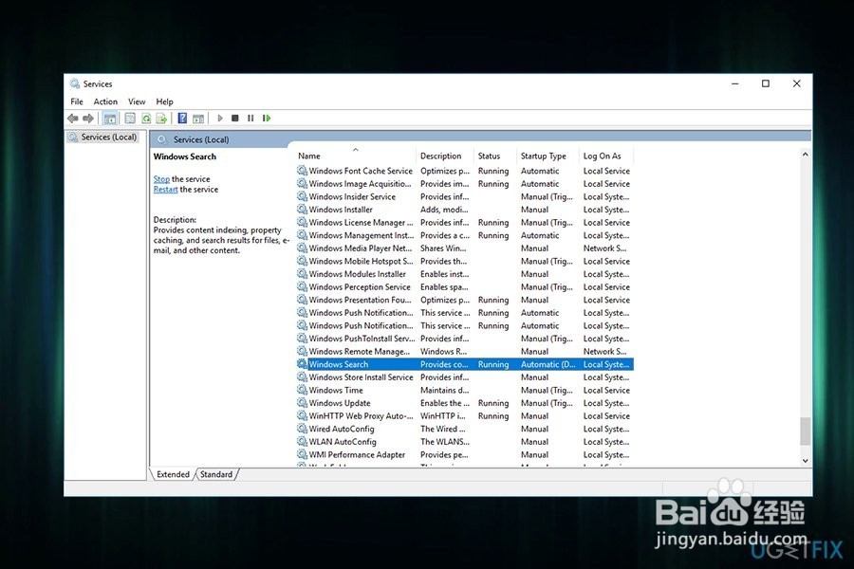Click 'Adds, modi...' description of Windows Installer
The width and height of the screenshot is (854, 569).
444,209
